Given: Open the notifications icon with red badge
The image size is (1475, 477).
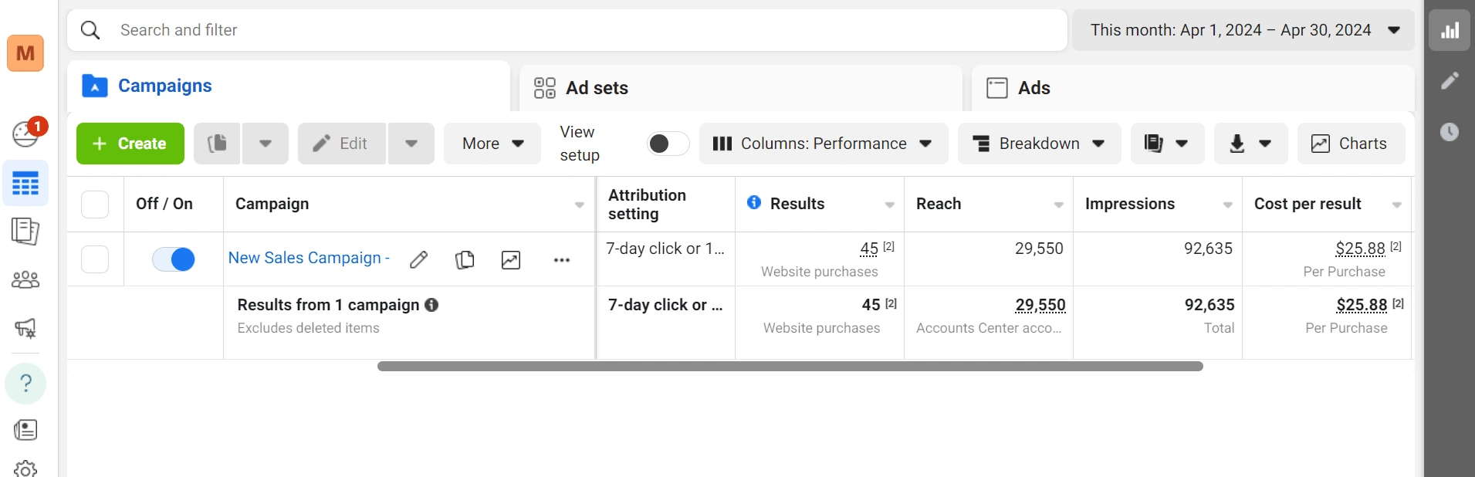Looking at the screenshot, I should tap(26, 133).
